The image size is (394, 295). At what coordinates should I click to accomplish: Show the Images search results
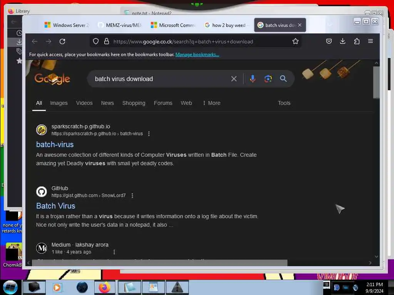tap(59, 103)
